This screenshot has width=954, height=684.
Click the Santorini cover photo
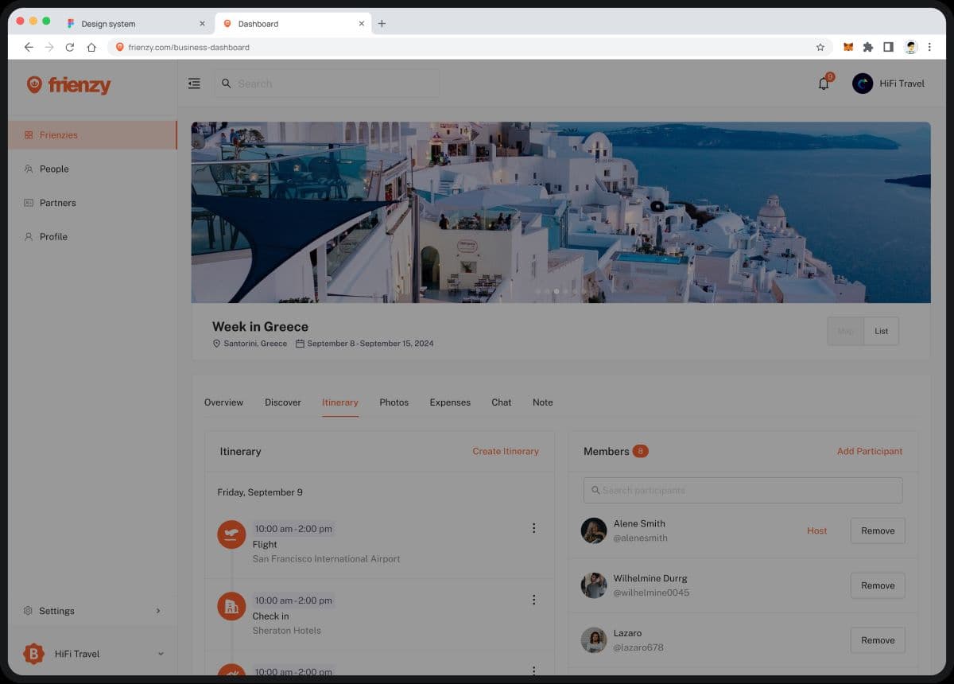tap(560, 212)
